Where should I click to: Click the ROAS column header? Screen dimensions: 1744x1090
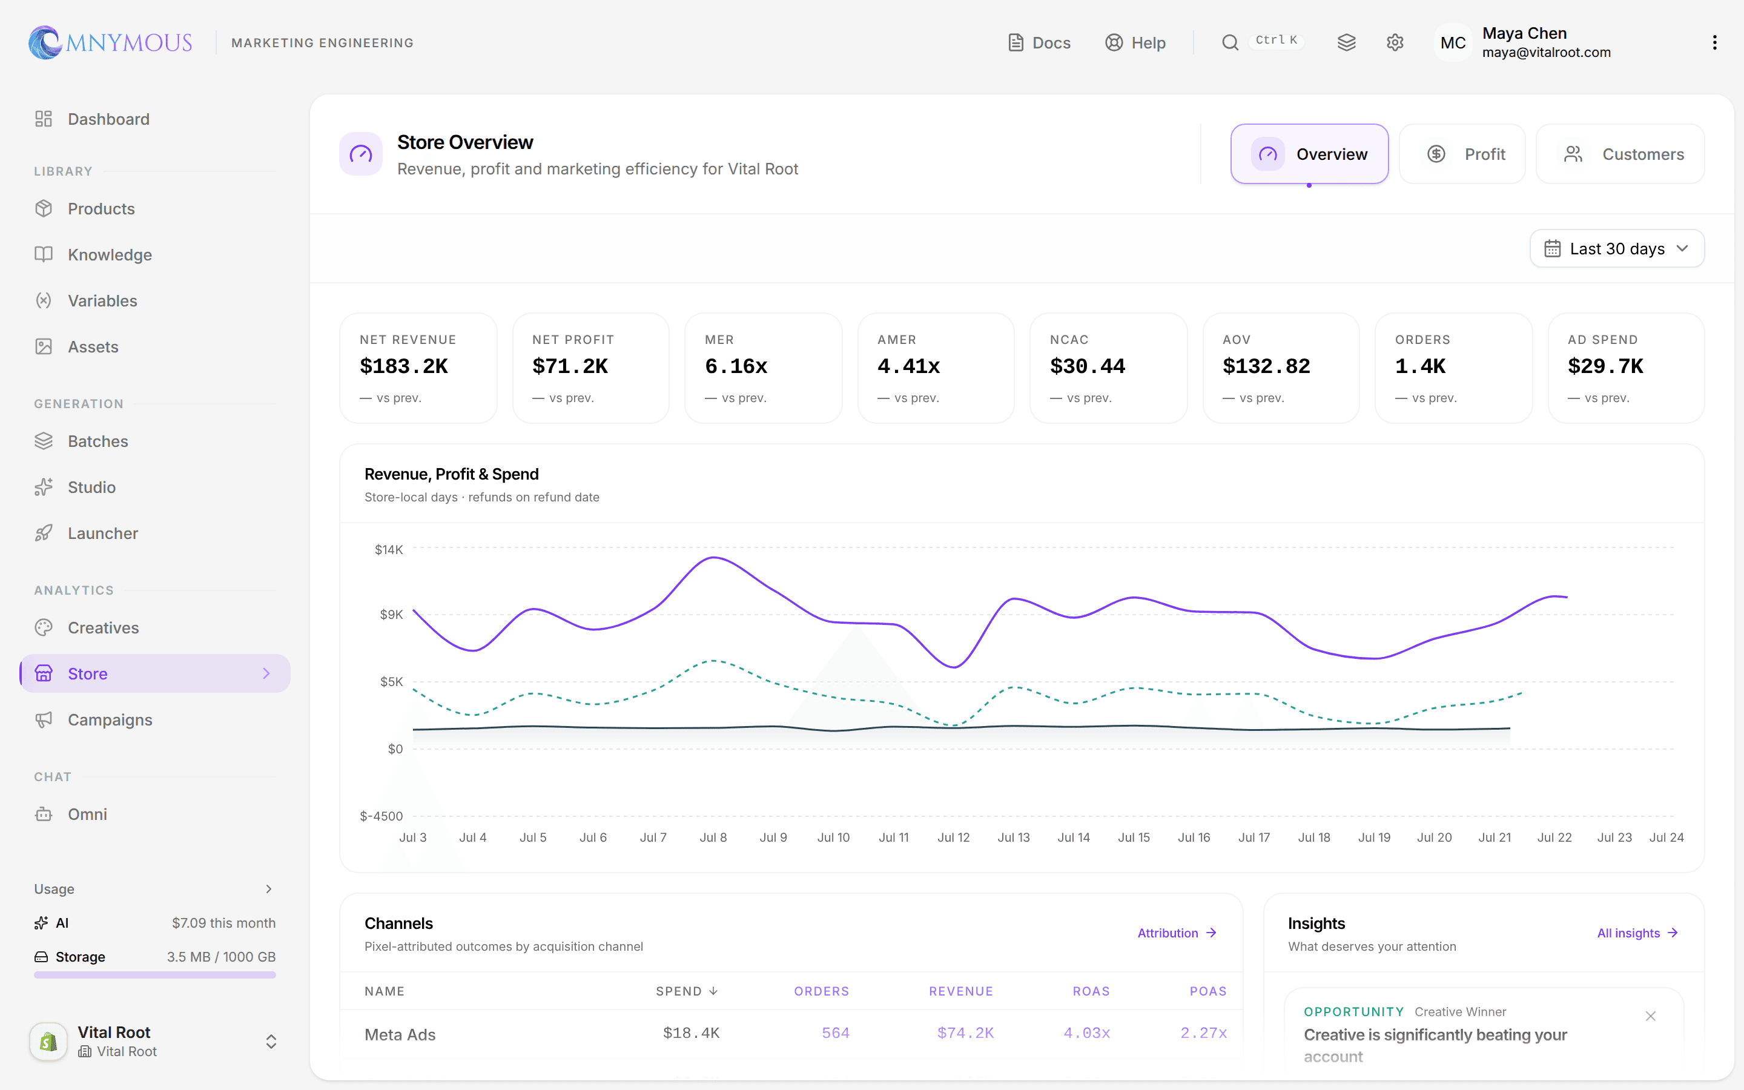pos(1091,991)
